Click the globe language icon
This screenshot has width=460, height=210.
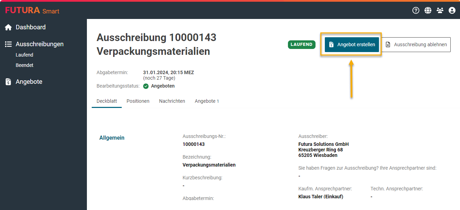pyautogui.click(x=428, y=10)
